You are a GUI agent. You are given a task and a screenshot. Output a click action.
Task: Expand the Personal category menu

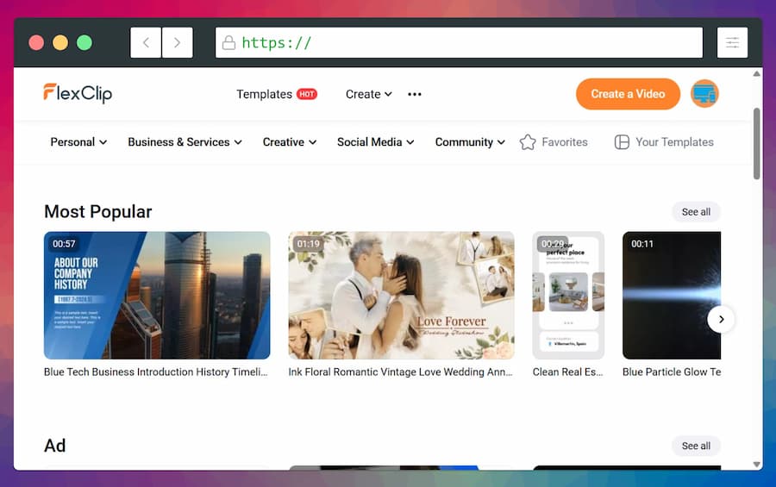78,142
